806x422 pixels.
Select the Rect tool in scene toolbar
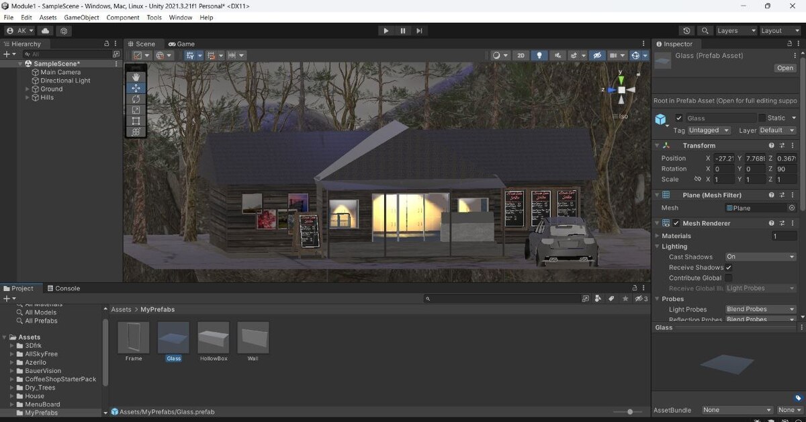click(x=136, y=121)
